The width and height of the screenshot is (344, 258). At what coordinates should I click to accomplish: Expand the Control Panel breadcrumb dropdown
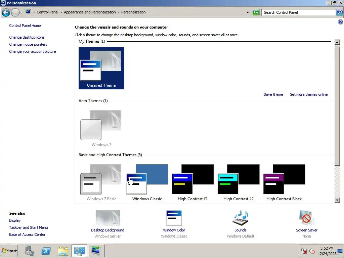pyautogui.click(x=61, y=12)
